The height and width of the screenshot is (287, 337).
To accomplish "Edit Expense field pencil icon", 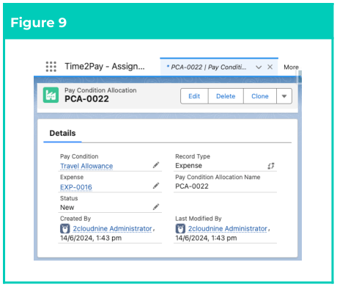I will (x=156, y=186).
